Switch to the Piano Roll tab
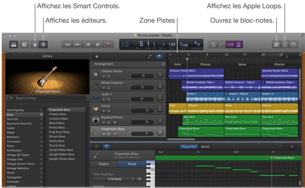Screen dimensions: 305x188 (x=189, y=147)
